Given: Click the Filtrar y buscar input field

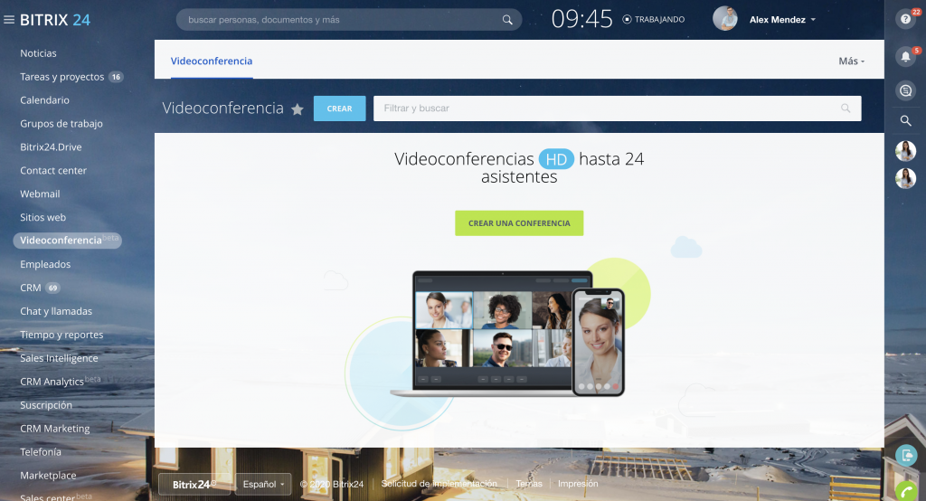Looking at the screenshot, I should pos(606,109).
